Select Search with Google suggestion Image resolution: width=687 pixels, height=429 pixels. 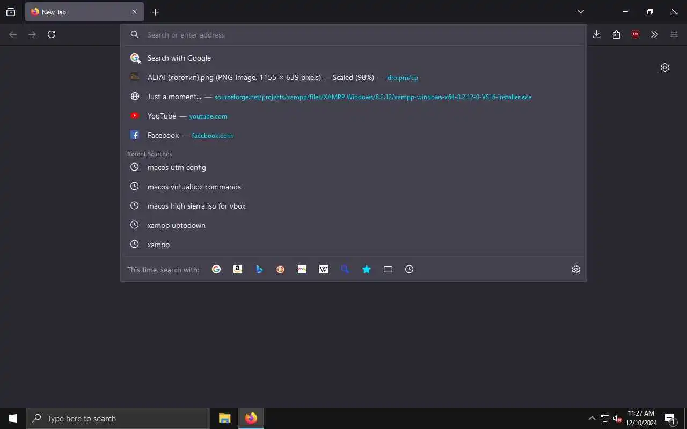(x=354, y=58)
